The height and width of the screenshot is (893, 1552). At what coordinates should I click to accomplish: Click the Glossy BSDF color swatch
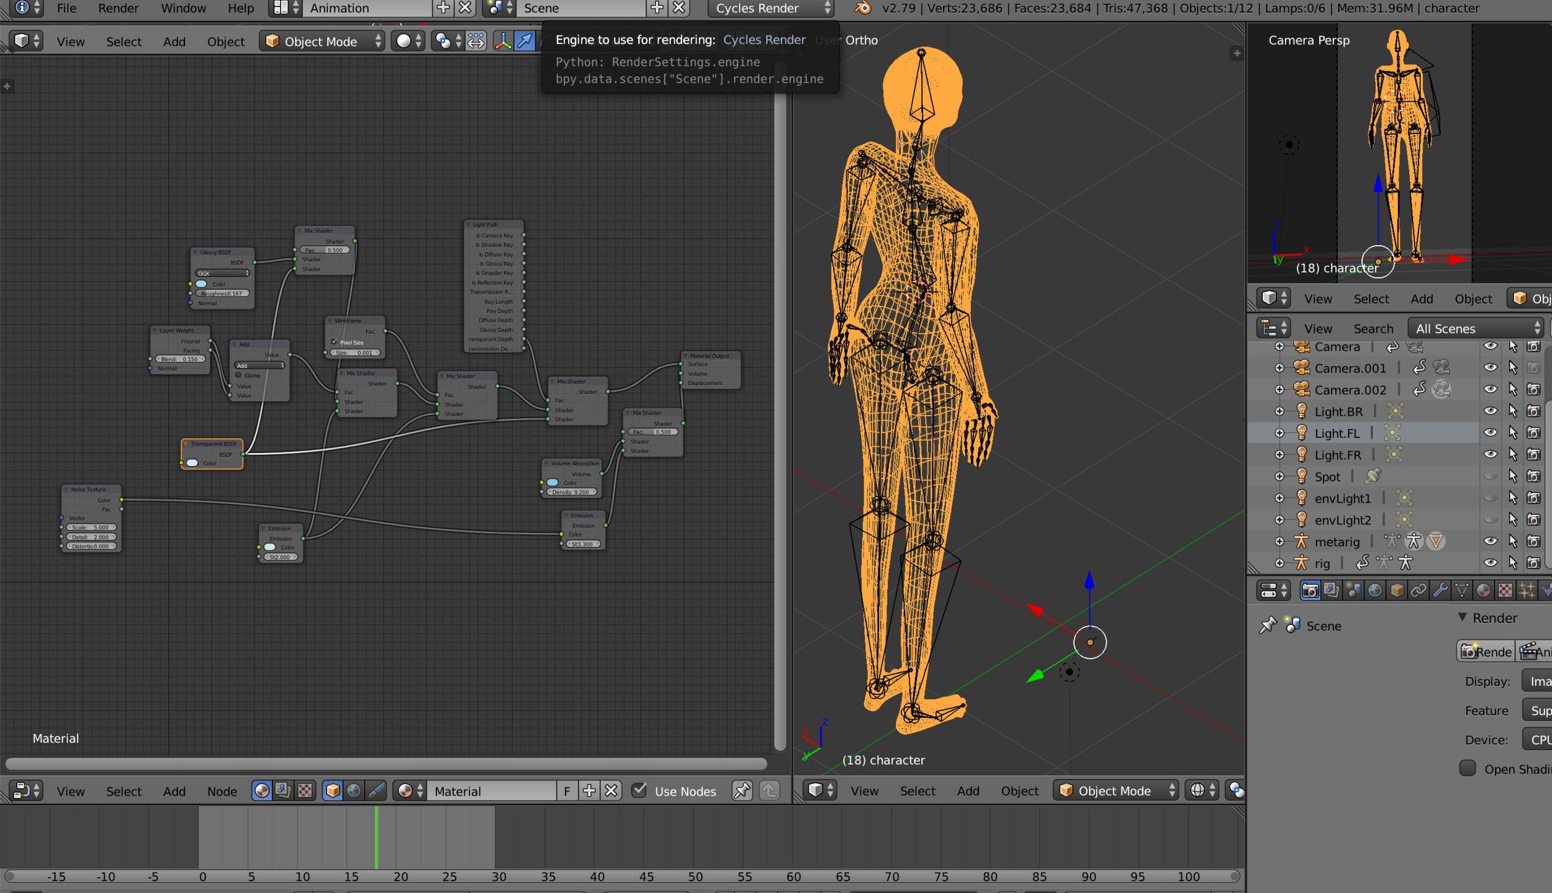(x=201, y=284)
